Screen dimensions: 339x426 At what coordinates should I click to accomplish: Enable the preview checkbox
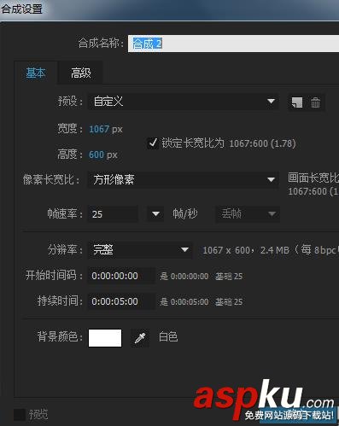pos(20,415)
